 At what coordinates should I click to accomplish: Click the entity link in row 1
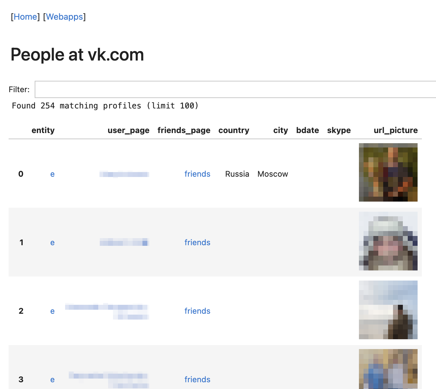(x=53, y=243)
